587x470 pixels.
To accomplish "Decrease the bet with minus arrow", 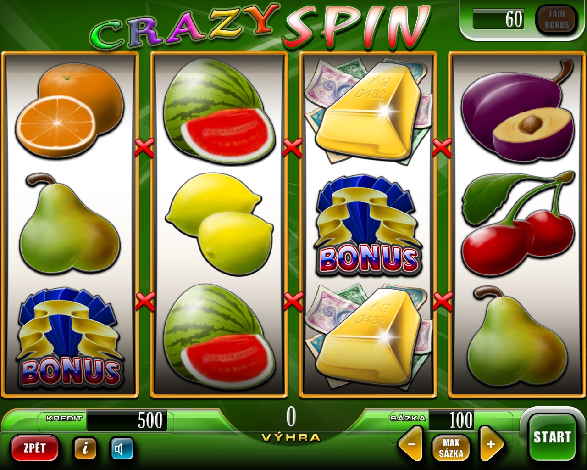I will [x=410, y=444].
